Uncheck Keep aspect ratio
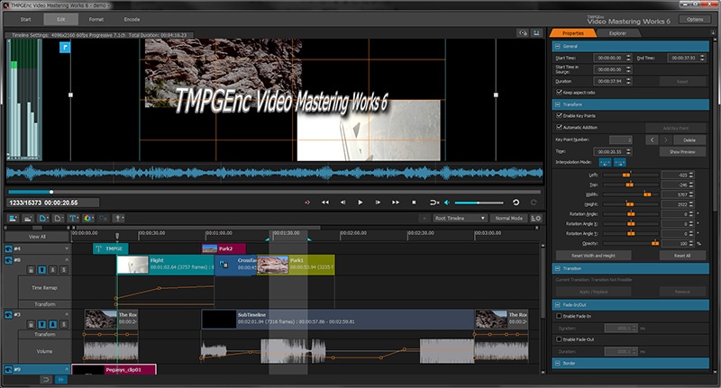721x388 pixels. 559,93
